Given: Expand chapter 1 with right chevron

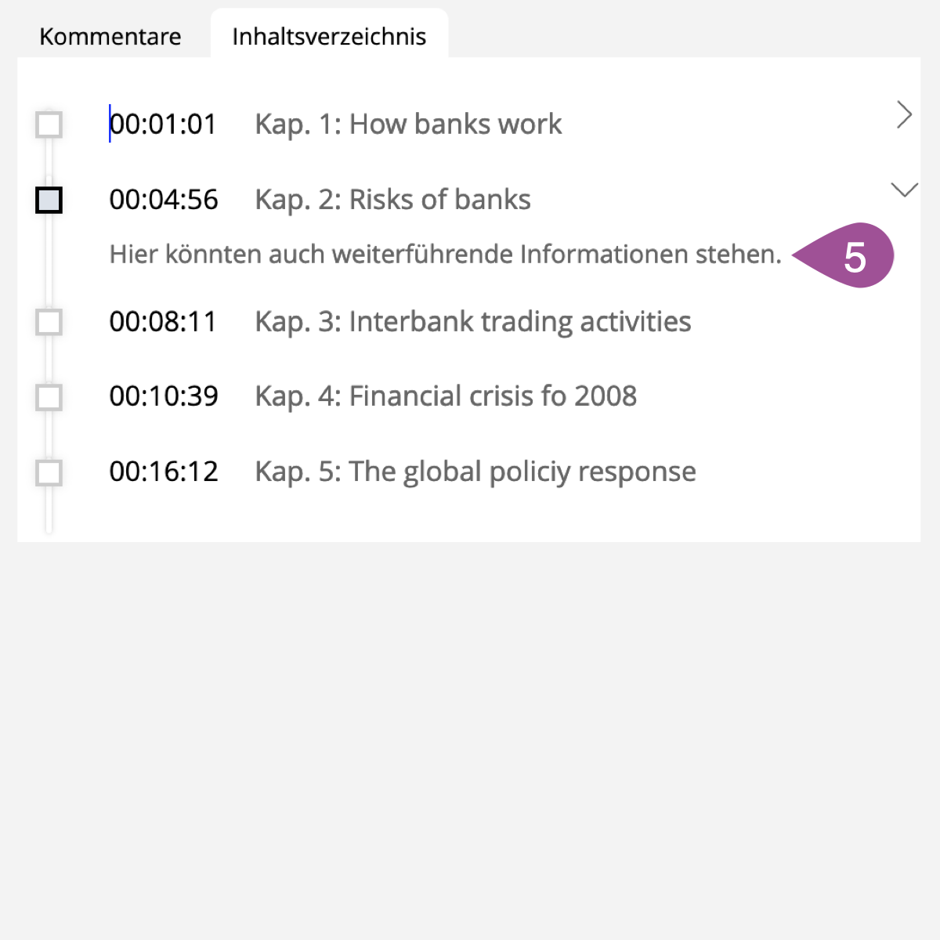Looking at the screenshot, I should tap(905, 115).
